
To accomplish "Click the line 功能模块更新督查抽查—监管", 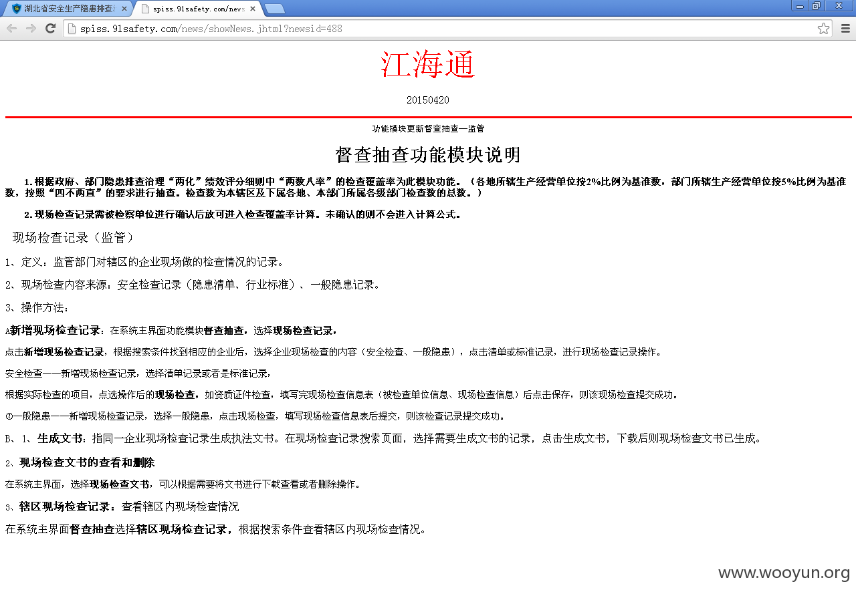I will 428,128.
